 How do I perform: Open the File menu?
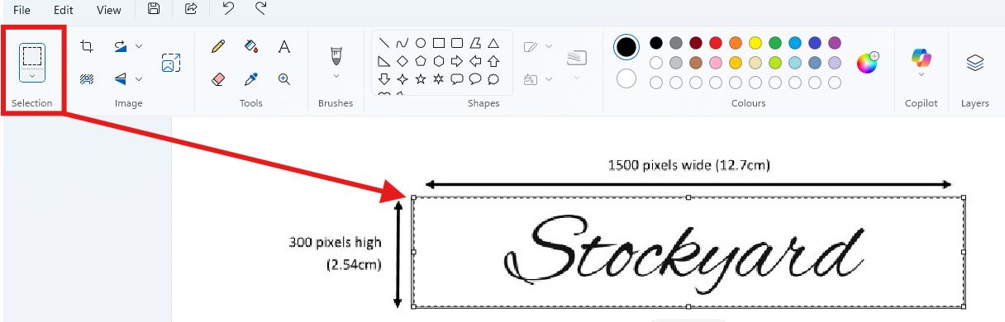click(x=21, y=10)
